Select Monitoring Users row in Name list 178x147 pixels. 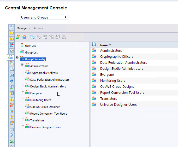(x=134, y=80)
